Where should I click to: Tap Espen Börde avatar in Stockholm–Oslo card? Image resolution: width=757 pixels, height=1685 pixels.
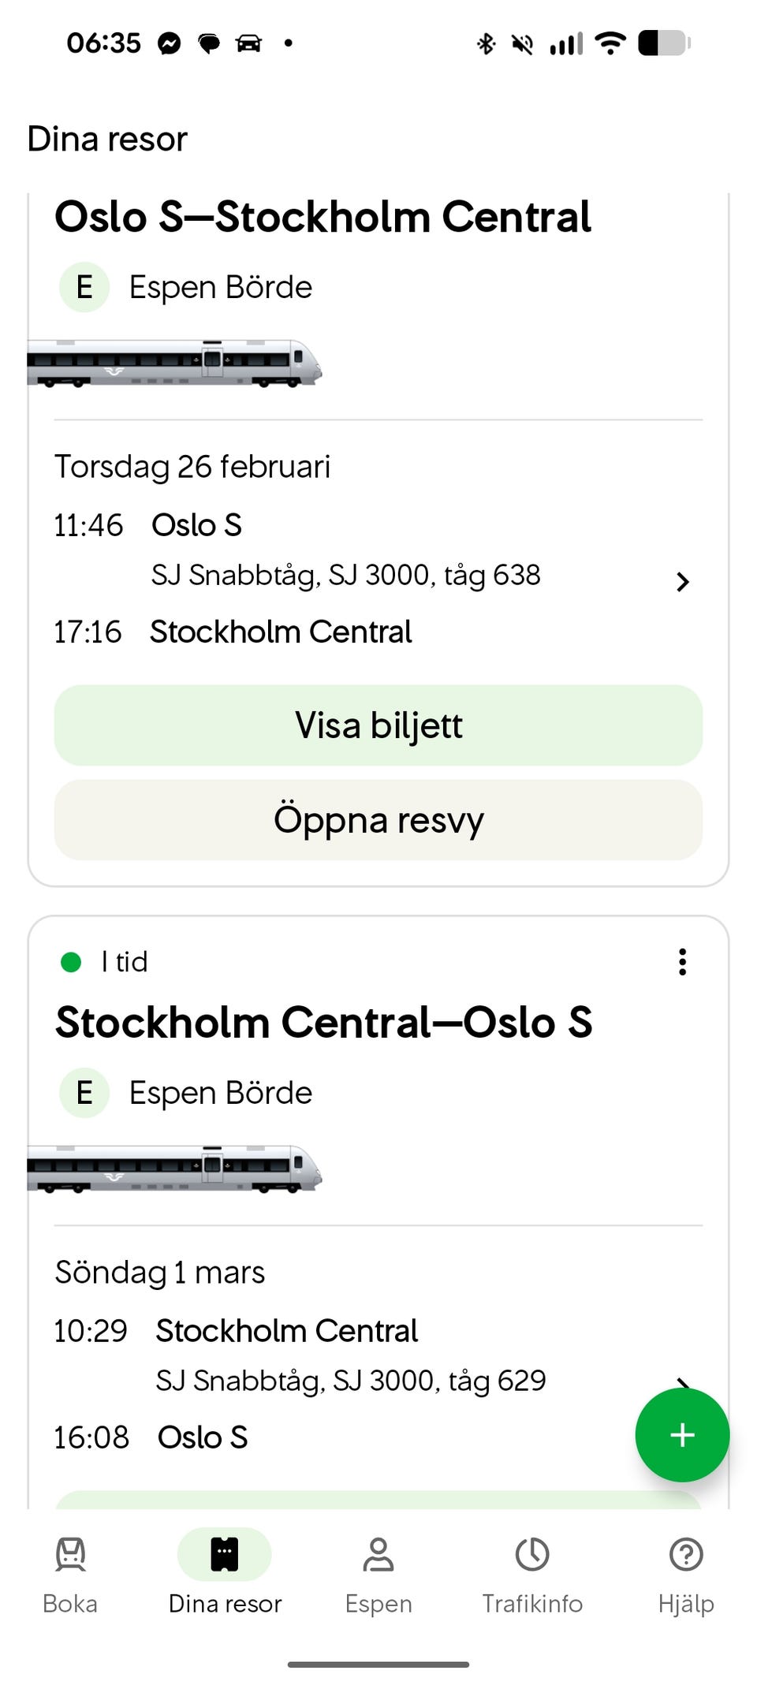84,1093
